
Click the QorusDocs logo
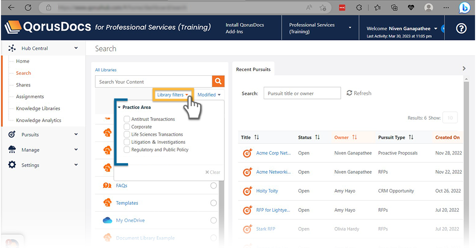pyautogui.click(x=48, y=27)
